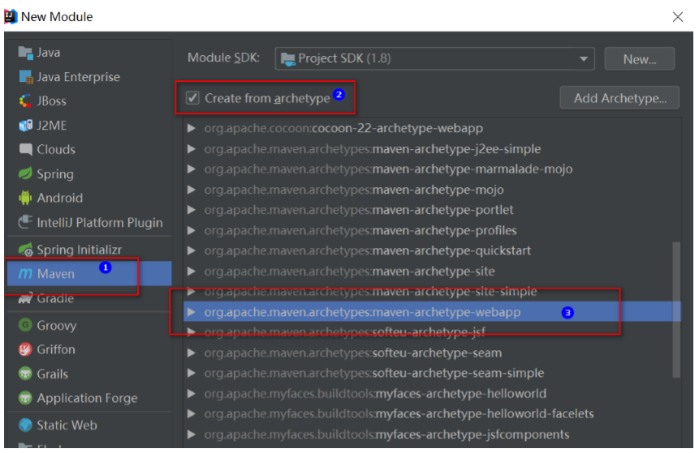Expand maven-archetype-mojo node
Screen dimensions: 699x453
pyautogui.click(x=192, y=190)
